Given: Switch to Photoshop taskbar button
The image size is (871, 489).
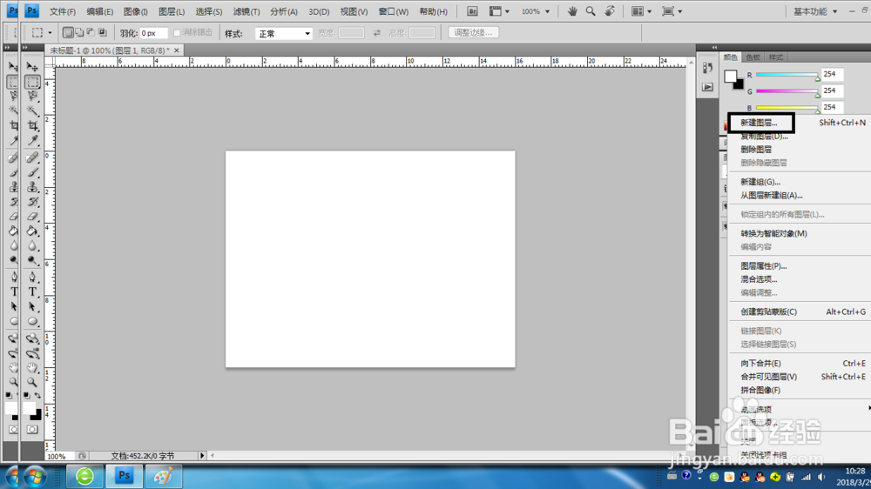Looking at the screenshot, I should [124, 476].
